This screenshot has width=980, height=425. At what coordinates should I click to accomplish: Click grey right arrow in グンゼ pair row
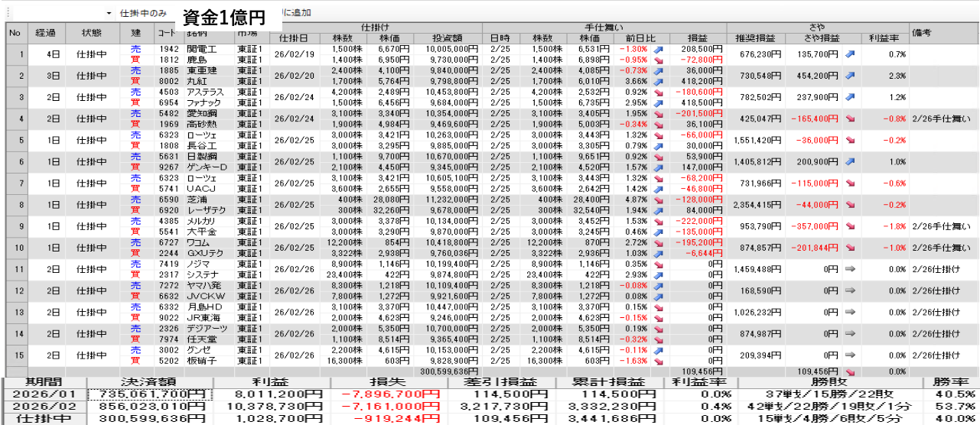pos(851,355)
